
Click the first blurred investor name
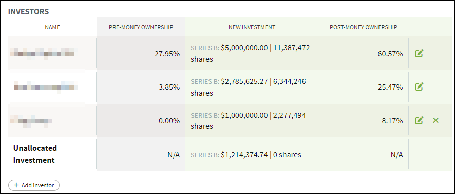point(42,54)
